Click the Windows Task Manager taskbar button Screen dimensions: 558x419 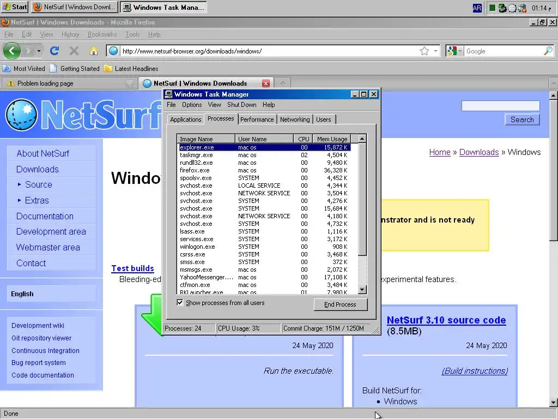click(163, 7)
